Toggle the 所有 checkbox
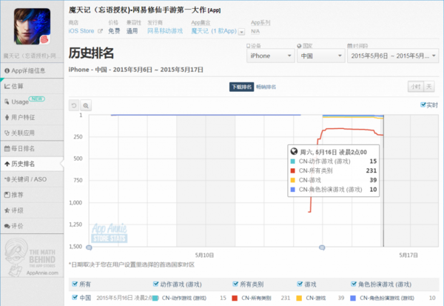The height and width of the screenshot is (306, 444). (75, 284)
